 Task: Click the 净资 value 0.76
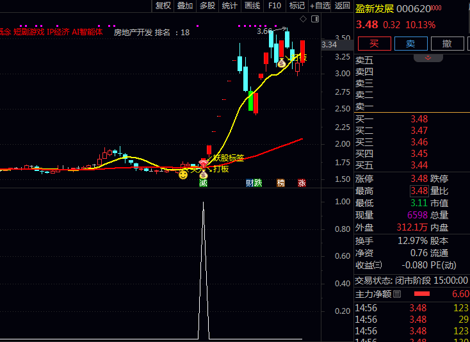pyautogui.click(x=419, y=253)
